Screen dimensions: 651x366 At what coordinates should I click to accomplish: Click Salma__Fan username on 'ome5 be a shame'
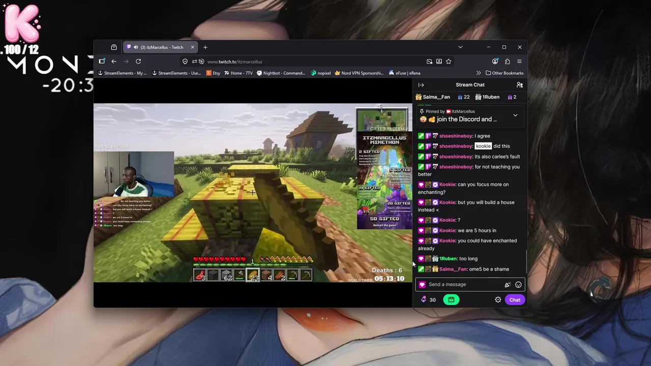click(453, 269)
